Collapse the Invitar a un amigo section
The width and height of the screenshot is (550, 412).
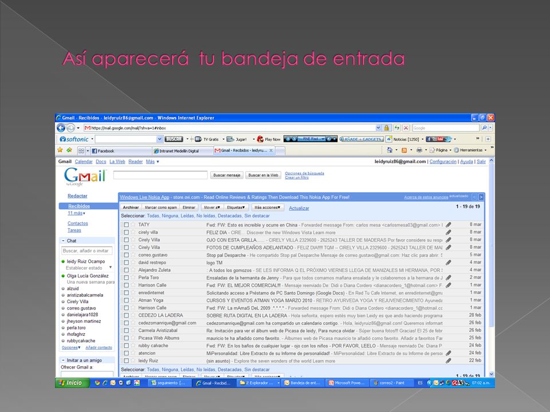pyautogui.click(x=63, y=360)
